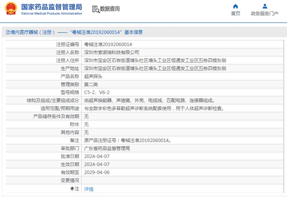The width and height of the screenshot is (287, 198).
Task: Click the 注册人住所 address value
Action: point(155,61)
